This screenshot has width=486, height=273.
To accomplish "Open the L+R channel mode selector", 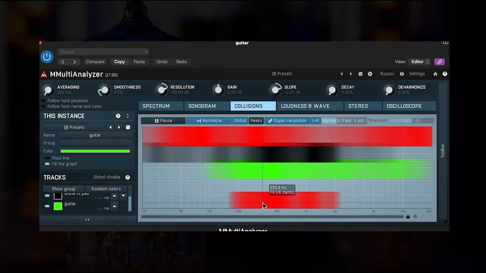I will coord(316,121).
